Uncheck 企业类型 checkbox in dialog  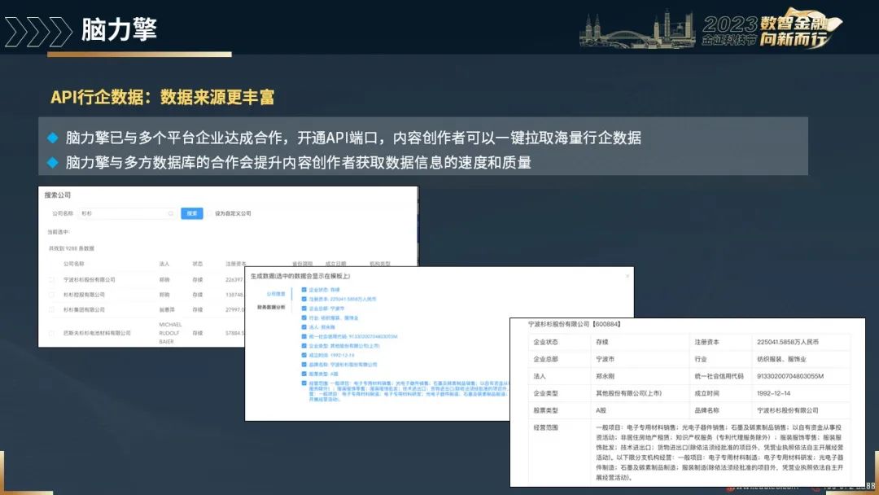click(x=304, y=346)
